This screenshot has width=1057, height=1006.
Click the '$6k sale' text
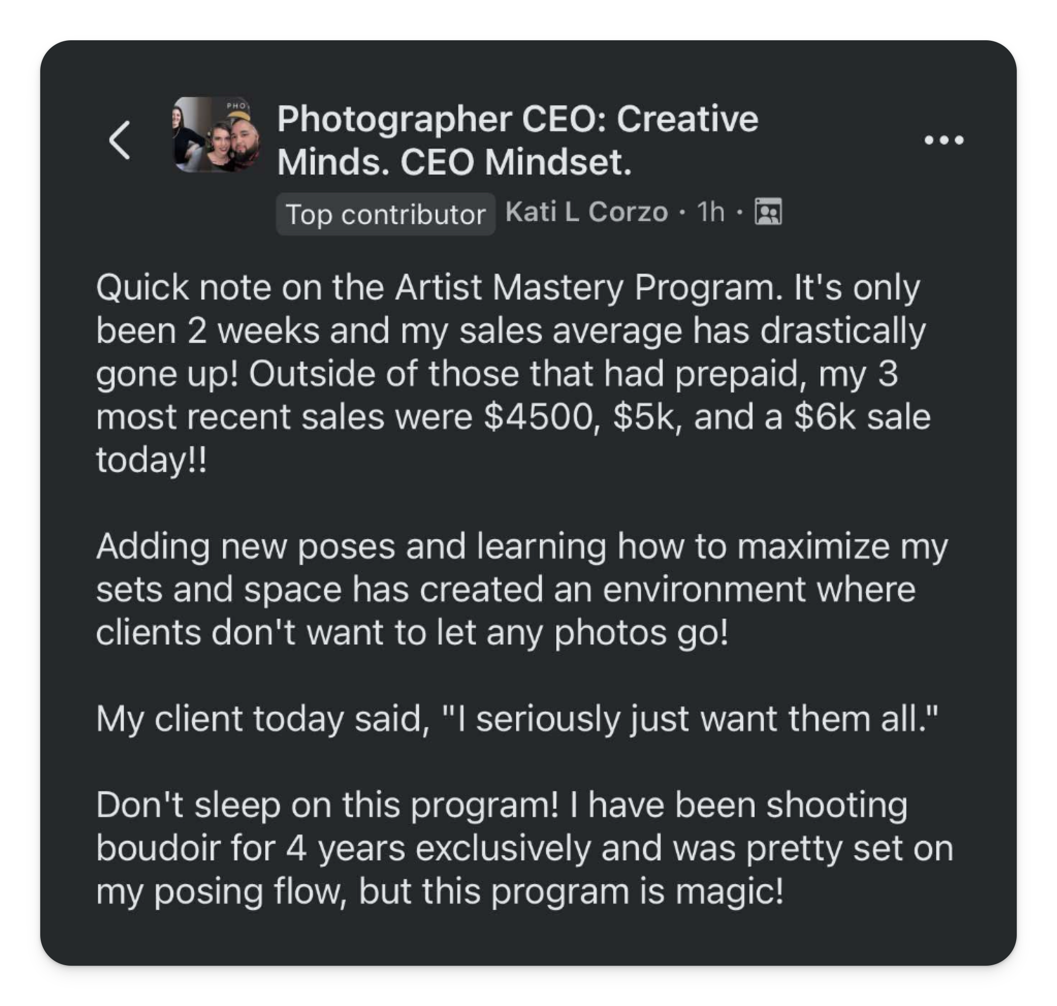point(862,417)
